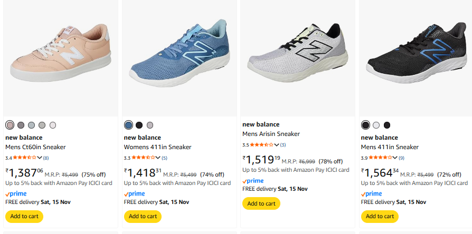Click the star rating of Mens Ct60in Sneaker
The width and height of the screenshot is (472, 234).
click(x=24, y=158)
